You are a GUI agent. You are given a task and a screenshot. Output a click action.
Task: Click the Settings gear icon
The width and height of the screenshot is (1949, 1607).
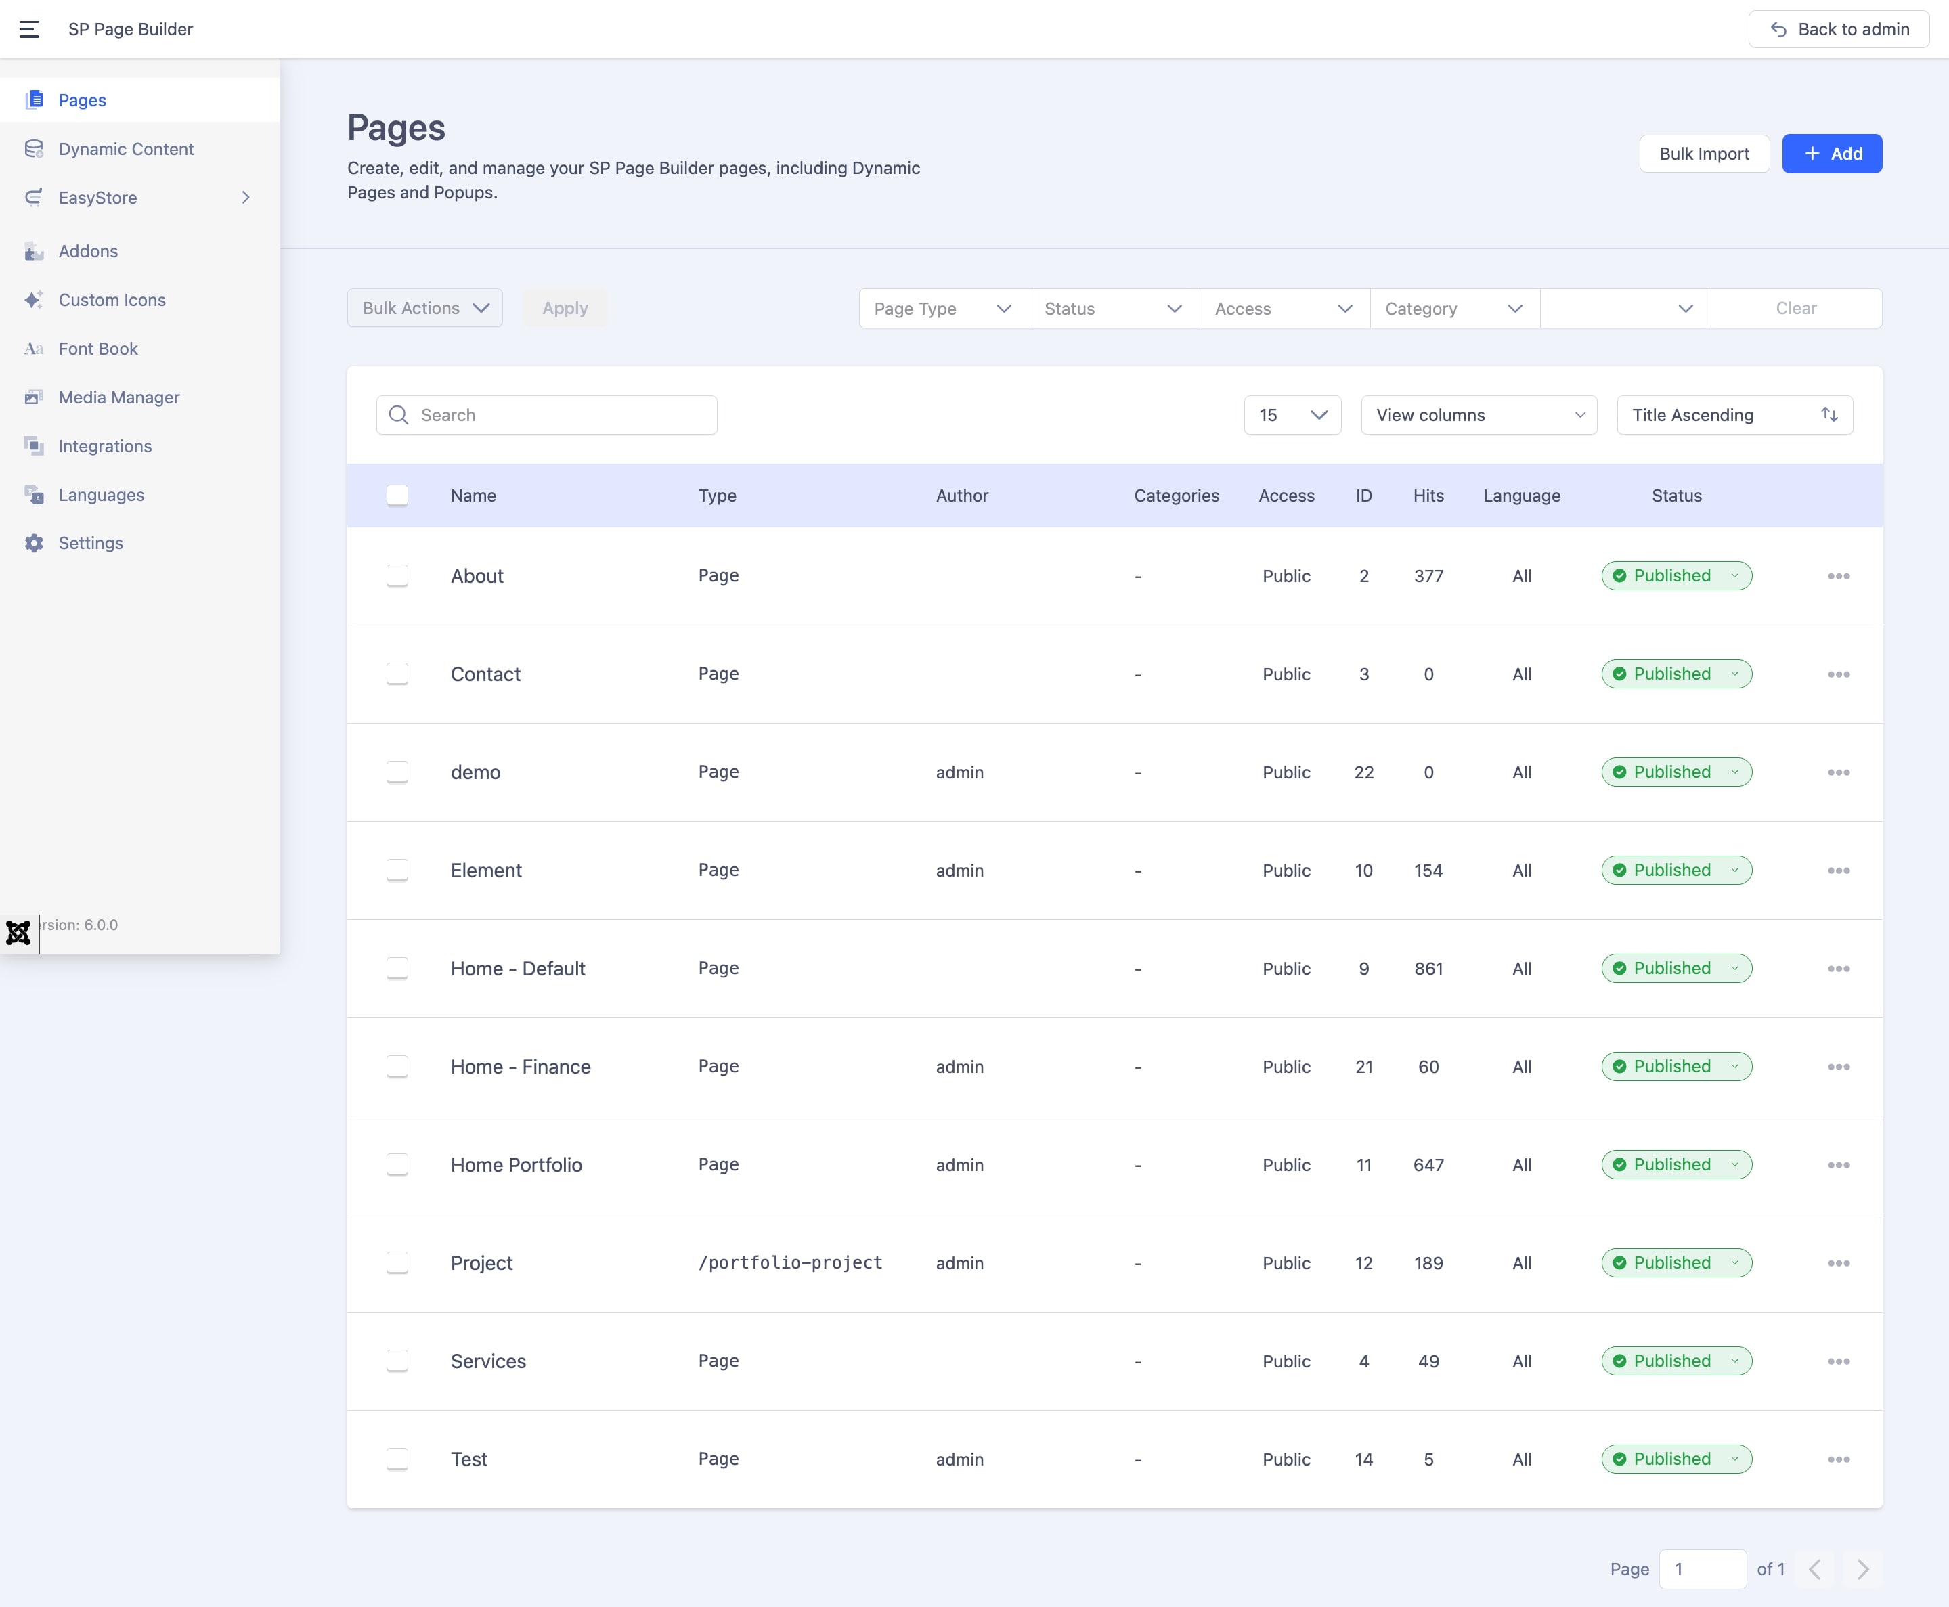click(35, 544)
